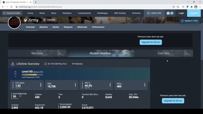Open a new browser tab
This screenshot has height=114, width=203.
click(36, 2)
